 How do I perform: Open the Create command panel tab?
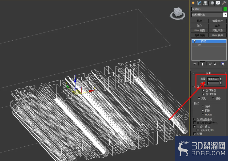point(193,3)
